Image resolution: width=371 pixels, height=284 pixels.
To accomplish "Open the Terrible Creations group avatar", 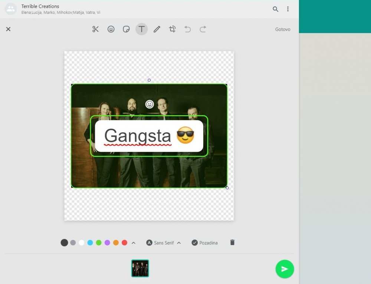I will [11, 9].
